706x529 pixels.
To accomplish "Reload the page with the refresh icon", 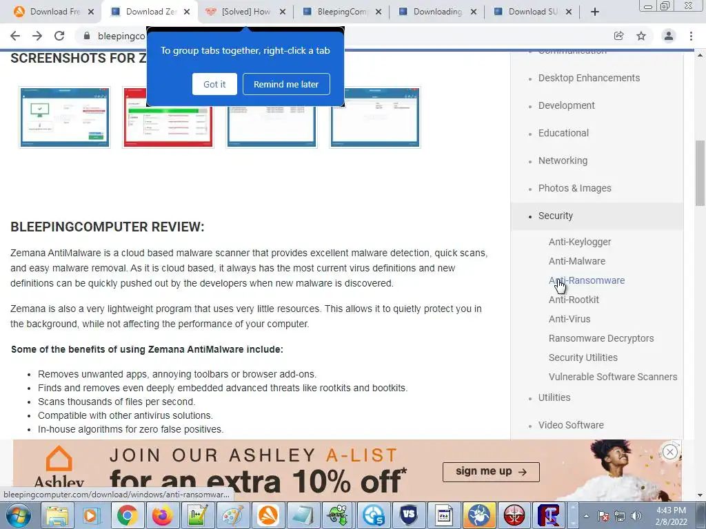I will [59, 36].
